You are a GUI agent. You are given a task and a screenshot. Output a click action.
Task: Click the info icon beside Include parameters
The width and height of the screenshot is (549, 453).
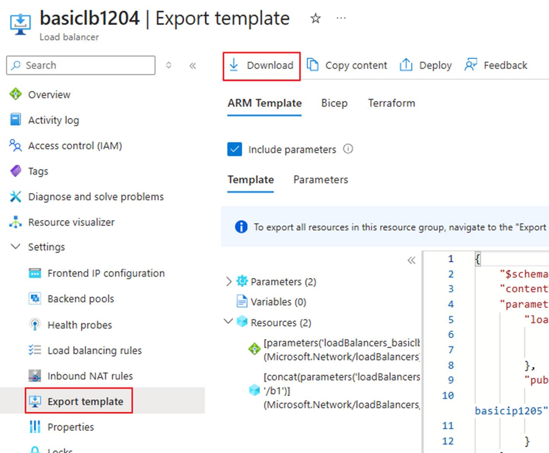[x=348, y=149]
